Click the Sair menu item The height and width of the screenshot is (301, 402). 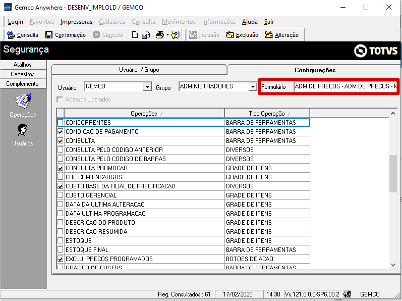coord(269,22)
